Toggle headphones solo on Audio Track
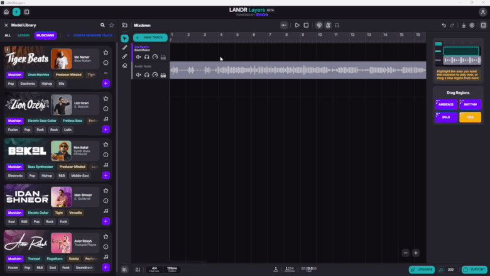 (x=147, y=75)
